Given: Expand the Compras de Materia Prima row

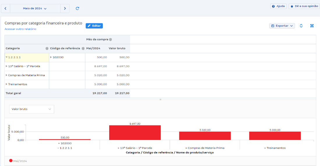Looking at the screenshot, I should [6, 75].
